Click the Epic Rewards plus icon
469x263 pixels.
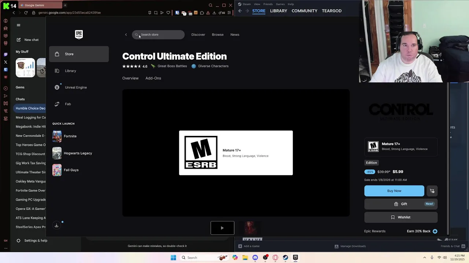pos(435,231)
